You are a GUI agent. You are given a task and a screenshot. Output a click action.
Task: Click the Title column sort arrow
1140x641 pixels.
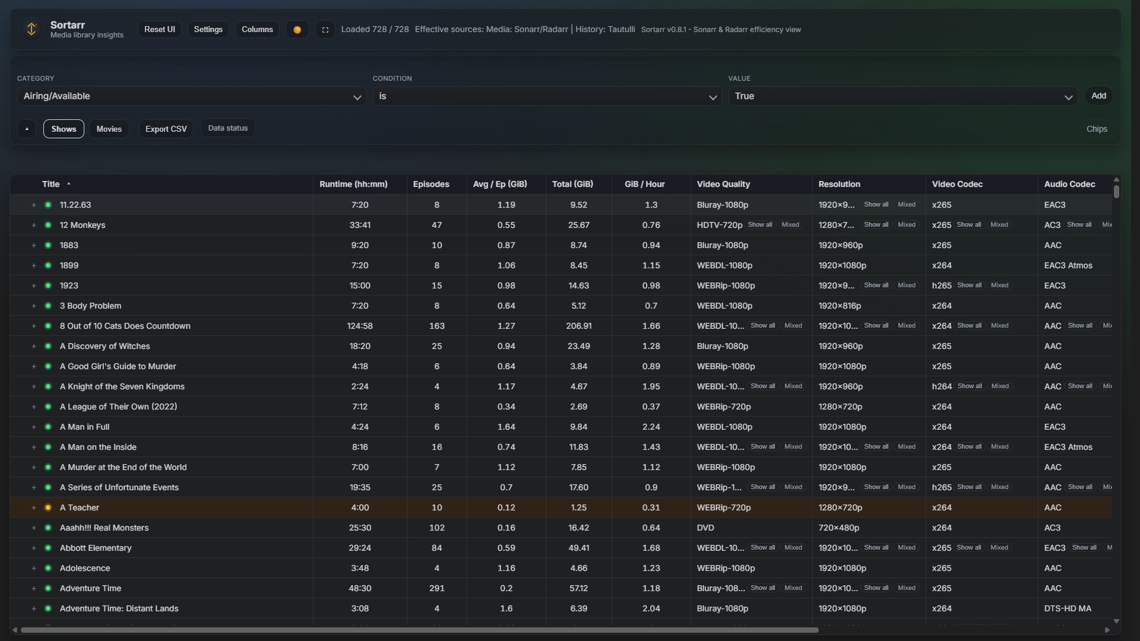click(x=69, y=184)
